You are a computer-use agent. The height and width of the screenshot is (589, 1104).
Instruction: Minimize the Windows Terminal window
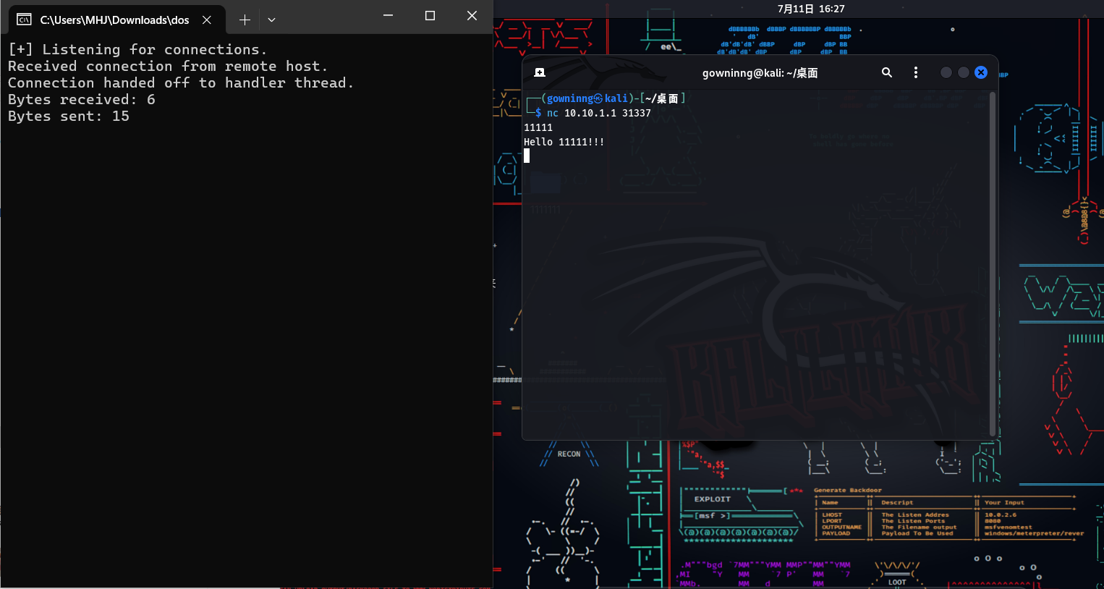click(388, 15)
